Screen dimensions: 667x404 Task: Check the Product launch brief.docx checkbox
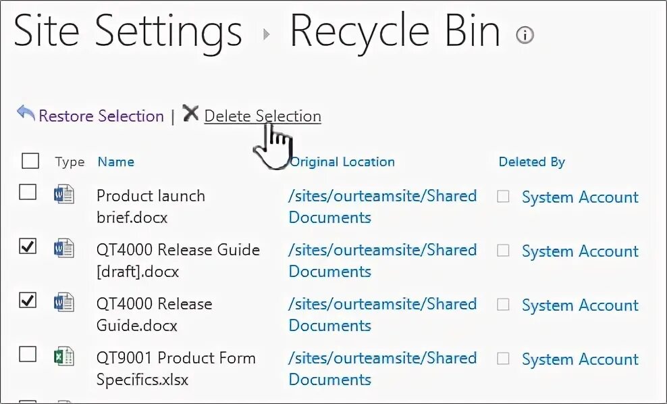[28, 192]
